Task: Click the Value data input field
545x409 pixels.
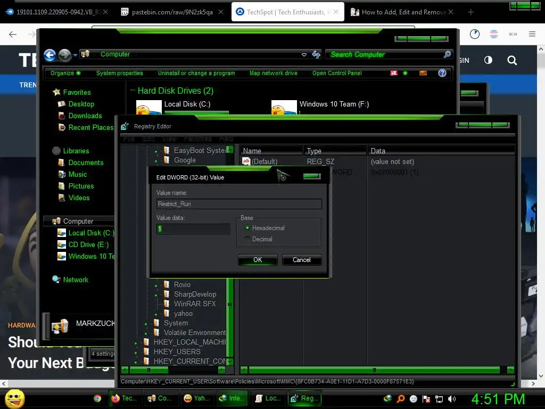Action: [193, 228]
